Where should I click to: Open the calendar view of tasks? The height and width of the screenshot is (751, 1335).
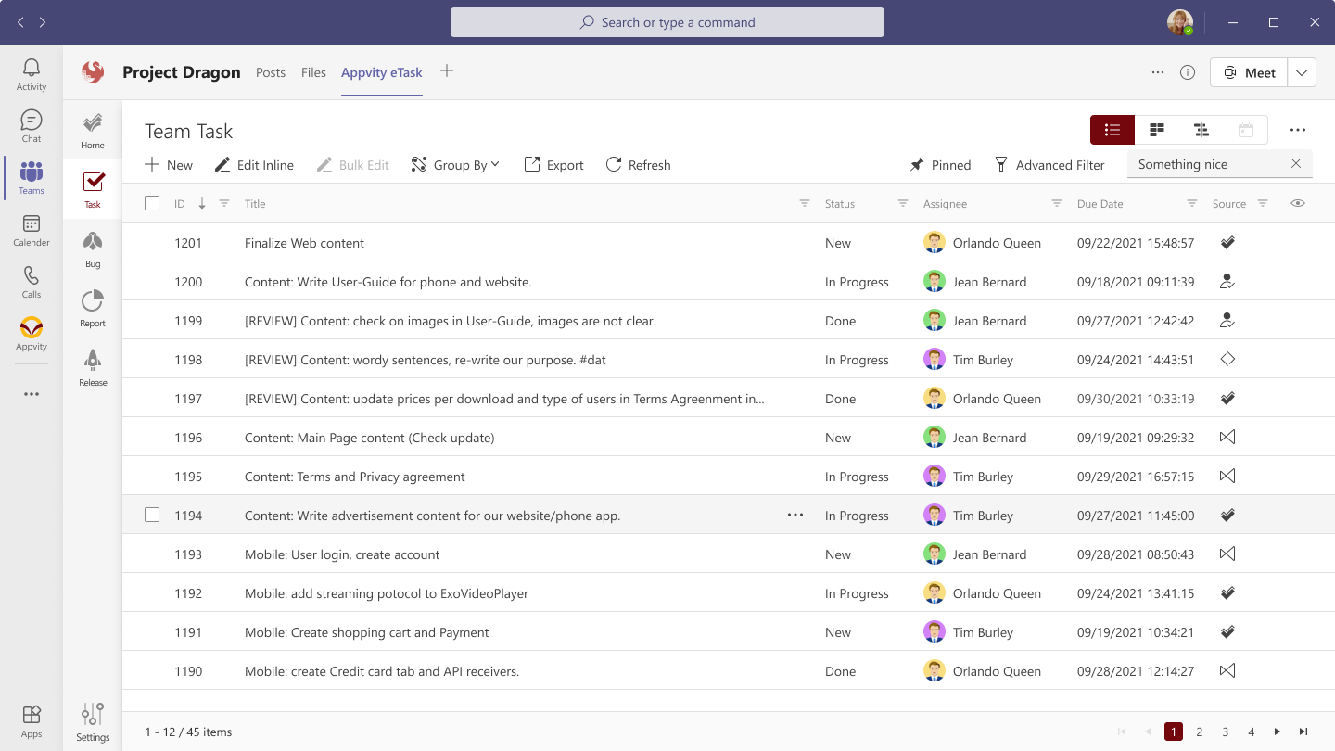click(x=1246, y=130)
